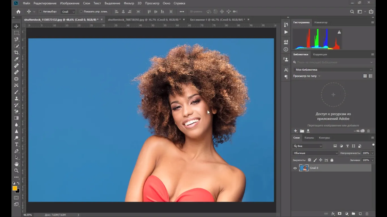Click the library upload button
Image resolution: width=387 pixels, height=217 pixels.
[x=308, y=131]
